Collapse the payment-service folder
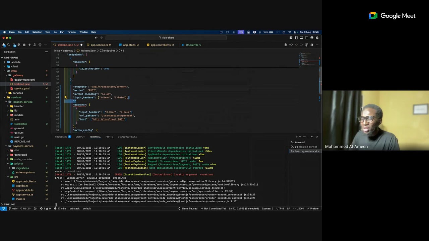Screen dimensions: 429x241 tap(25, 146)
